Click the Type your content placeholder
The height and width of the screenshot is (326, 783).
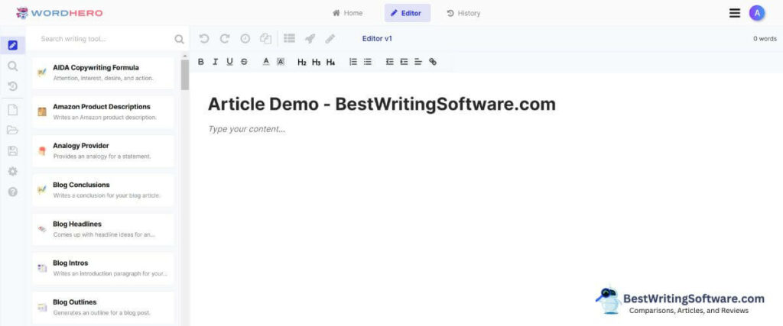pyautogui.click(x=247, y=129)
